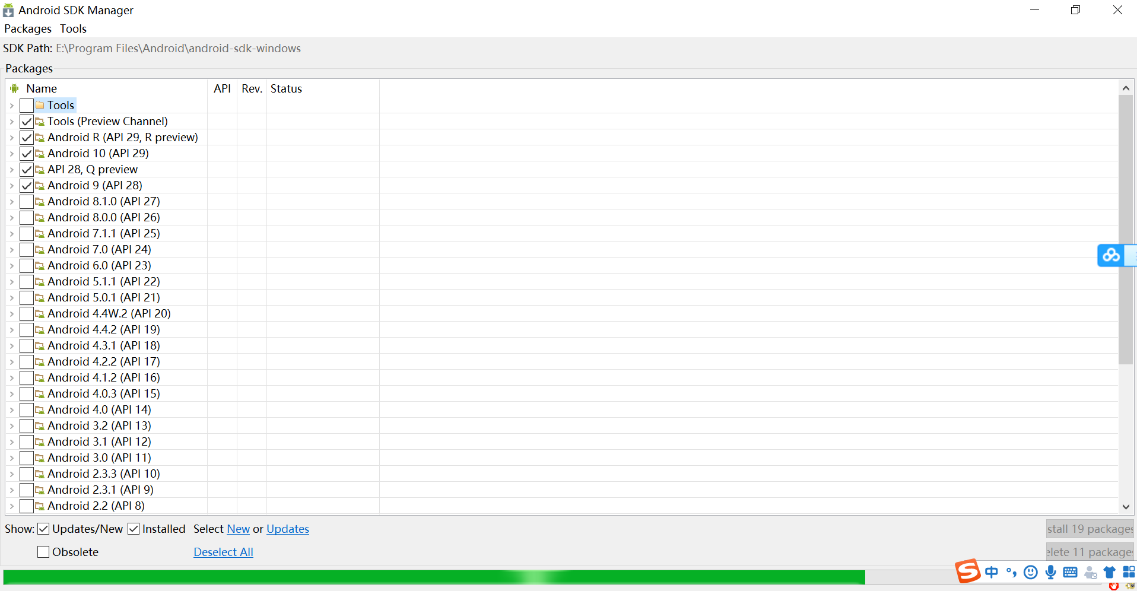Expand the Android 9 (API 28) node
The width and height of the screenshot is (1137, 591).
(x=11, y=186)
